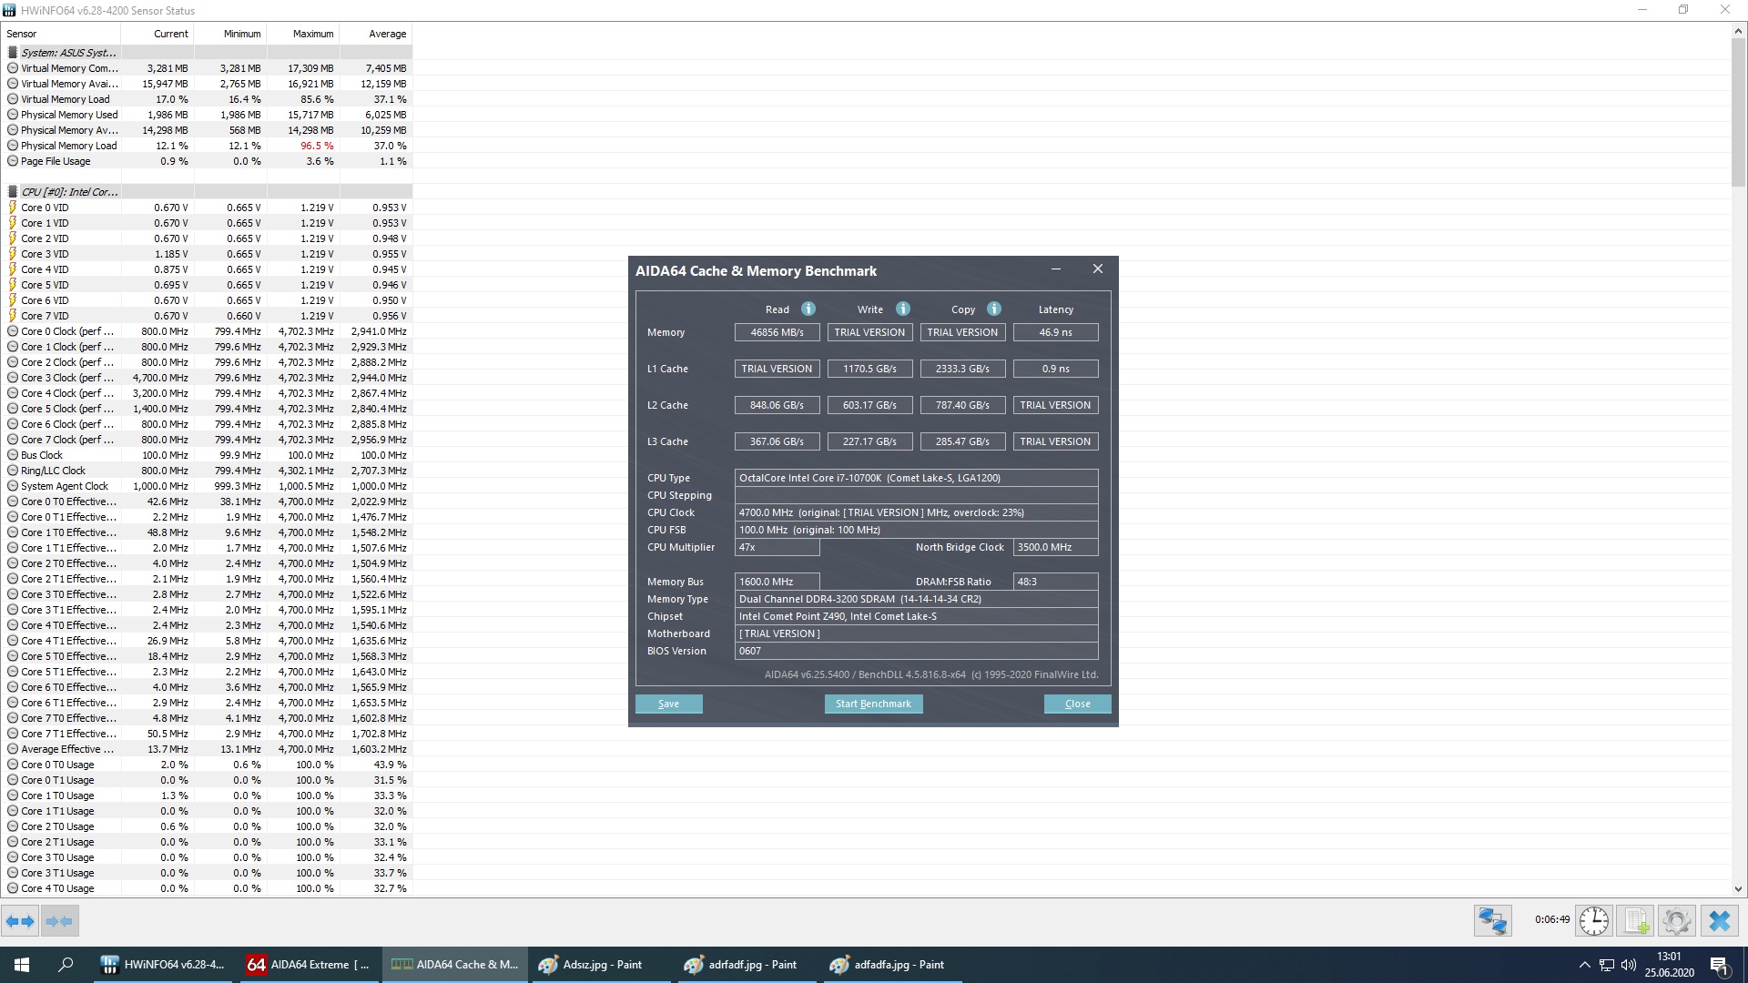Click Start Benchmark button
The width and height of the screenshot is (1748, 983).
(873, 704)
